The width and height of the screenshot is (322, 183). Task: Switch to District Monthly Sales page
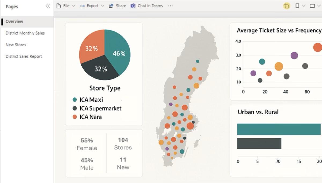pos(25,33)
